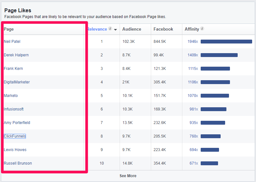Open the ClickFunnels page link
The height and width of the screenshot is (182, 256).
coord(15,136)
